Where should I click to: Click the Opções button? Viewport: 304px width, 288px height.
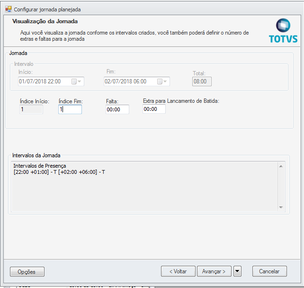27,271
